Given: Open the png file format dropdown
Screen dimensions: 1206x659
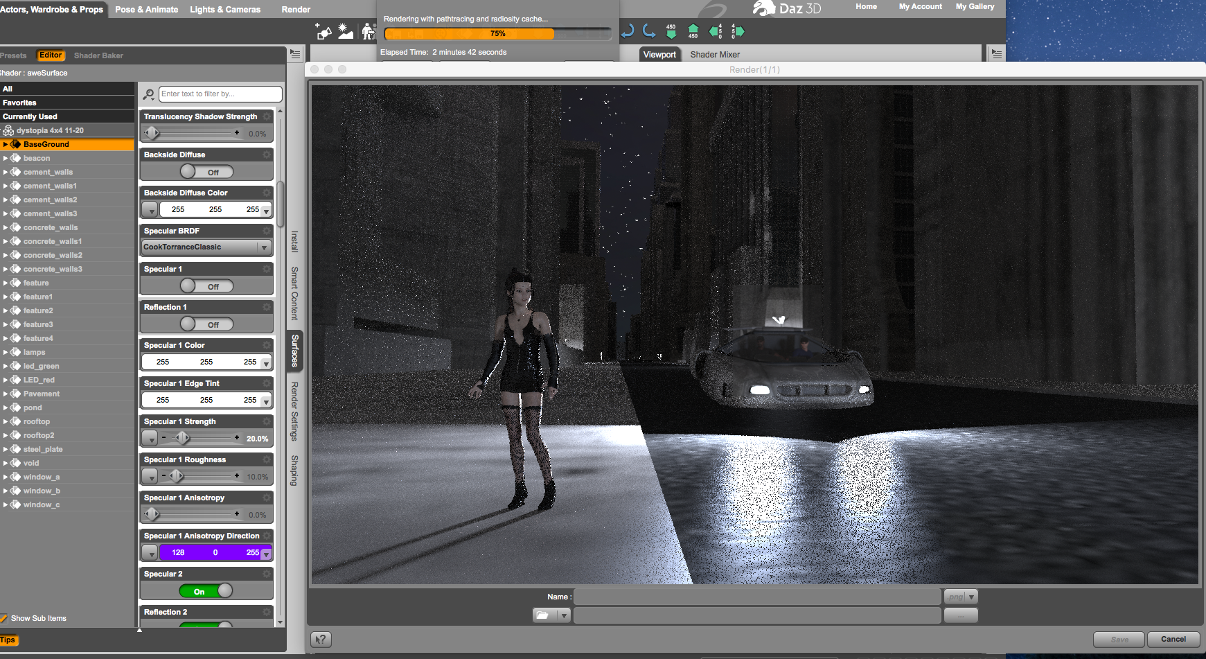Looking at the screenshot, I should (x=961, y=597).
